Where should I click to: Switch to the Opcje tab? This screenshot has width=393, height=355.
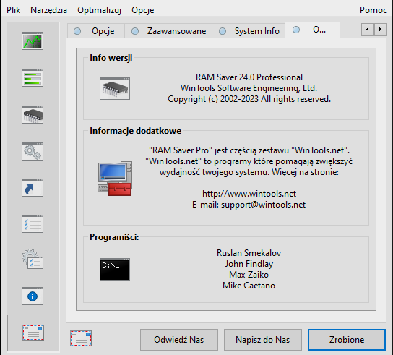(x=96, y=31)
